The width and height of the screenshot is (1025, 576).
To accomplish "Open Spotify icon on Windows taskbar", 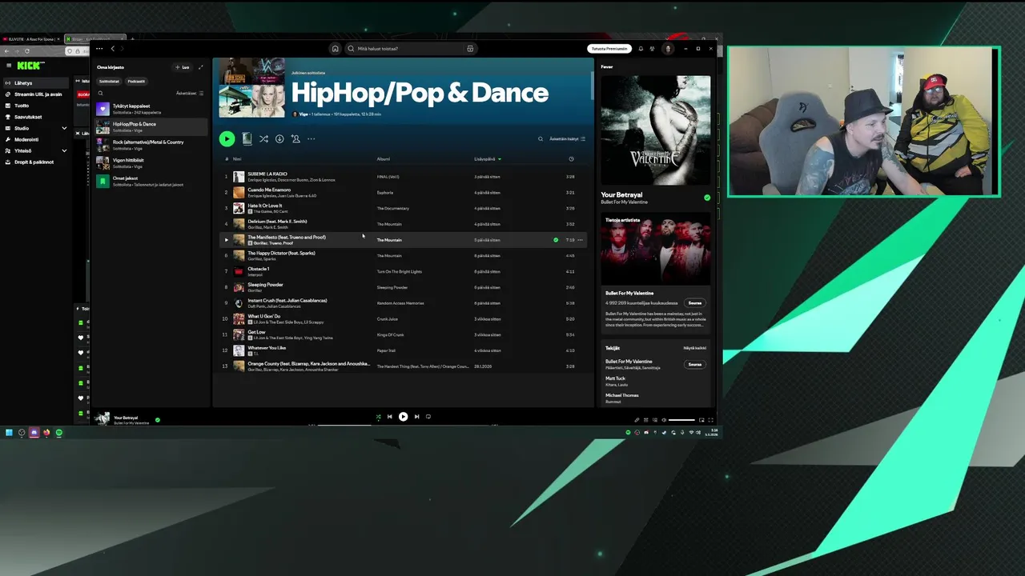I will click(58, 432).
